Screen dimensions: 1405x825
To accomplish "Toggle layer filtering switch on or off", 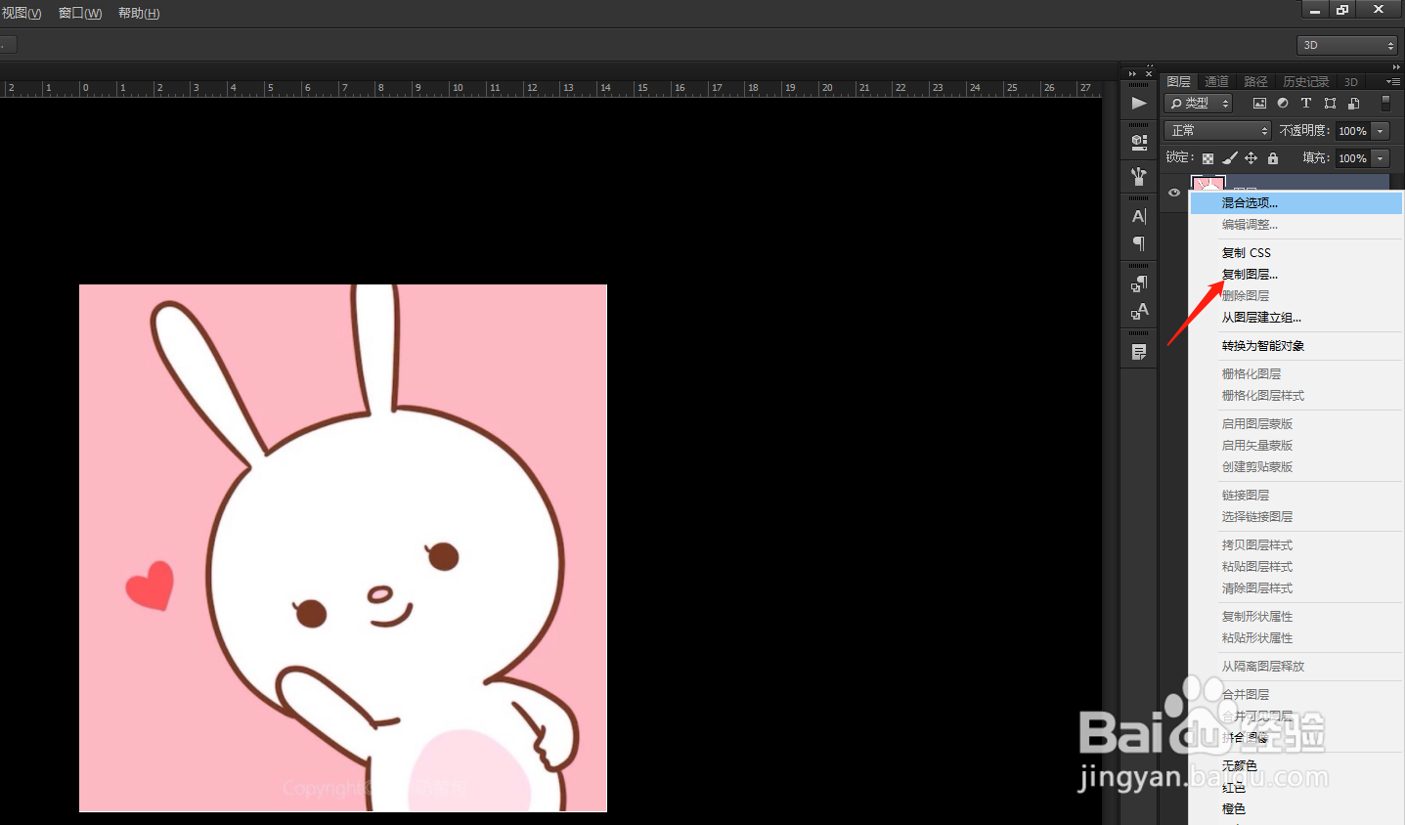I will pos(1385,103).
